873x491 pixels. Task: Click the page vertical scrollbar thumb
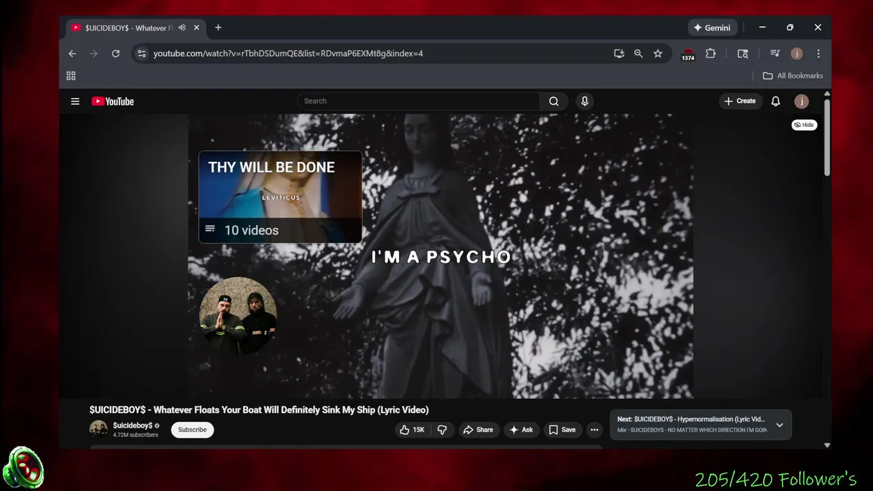pyautogui.click(x=827, y=136)
